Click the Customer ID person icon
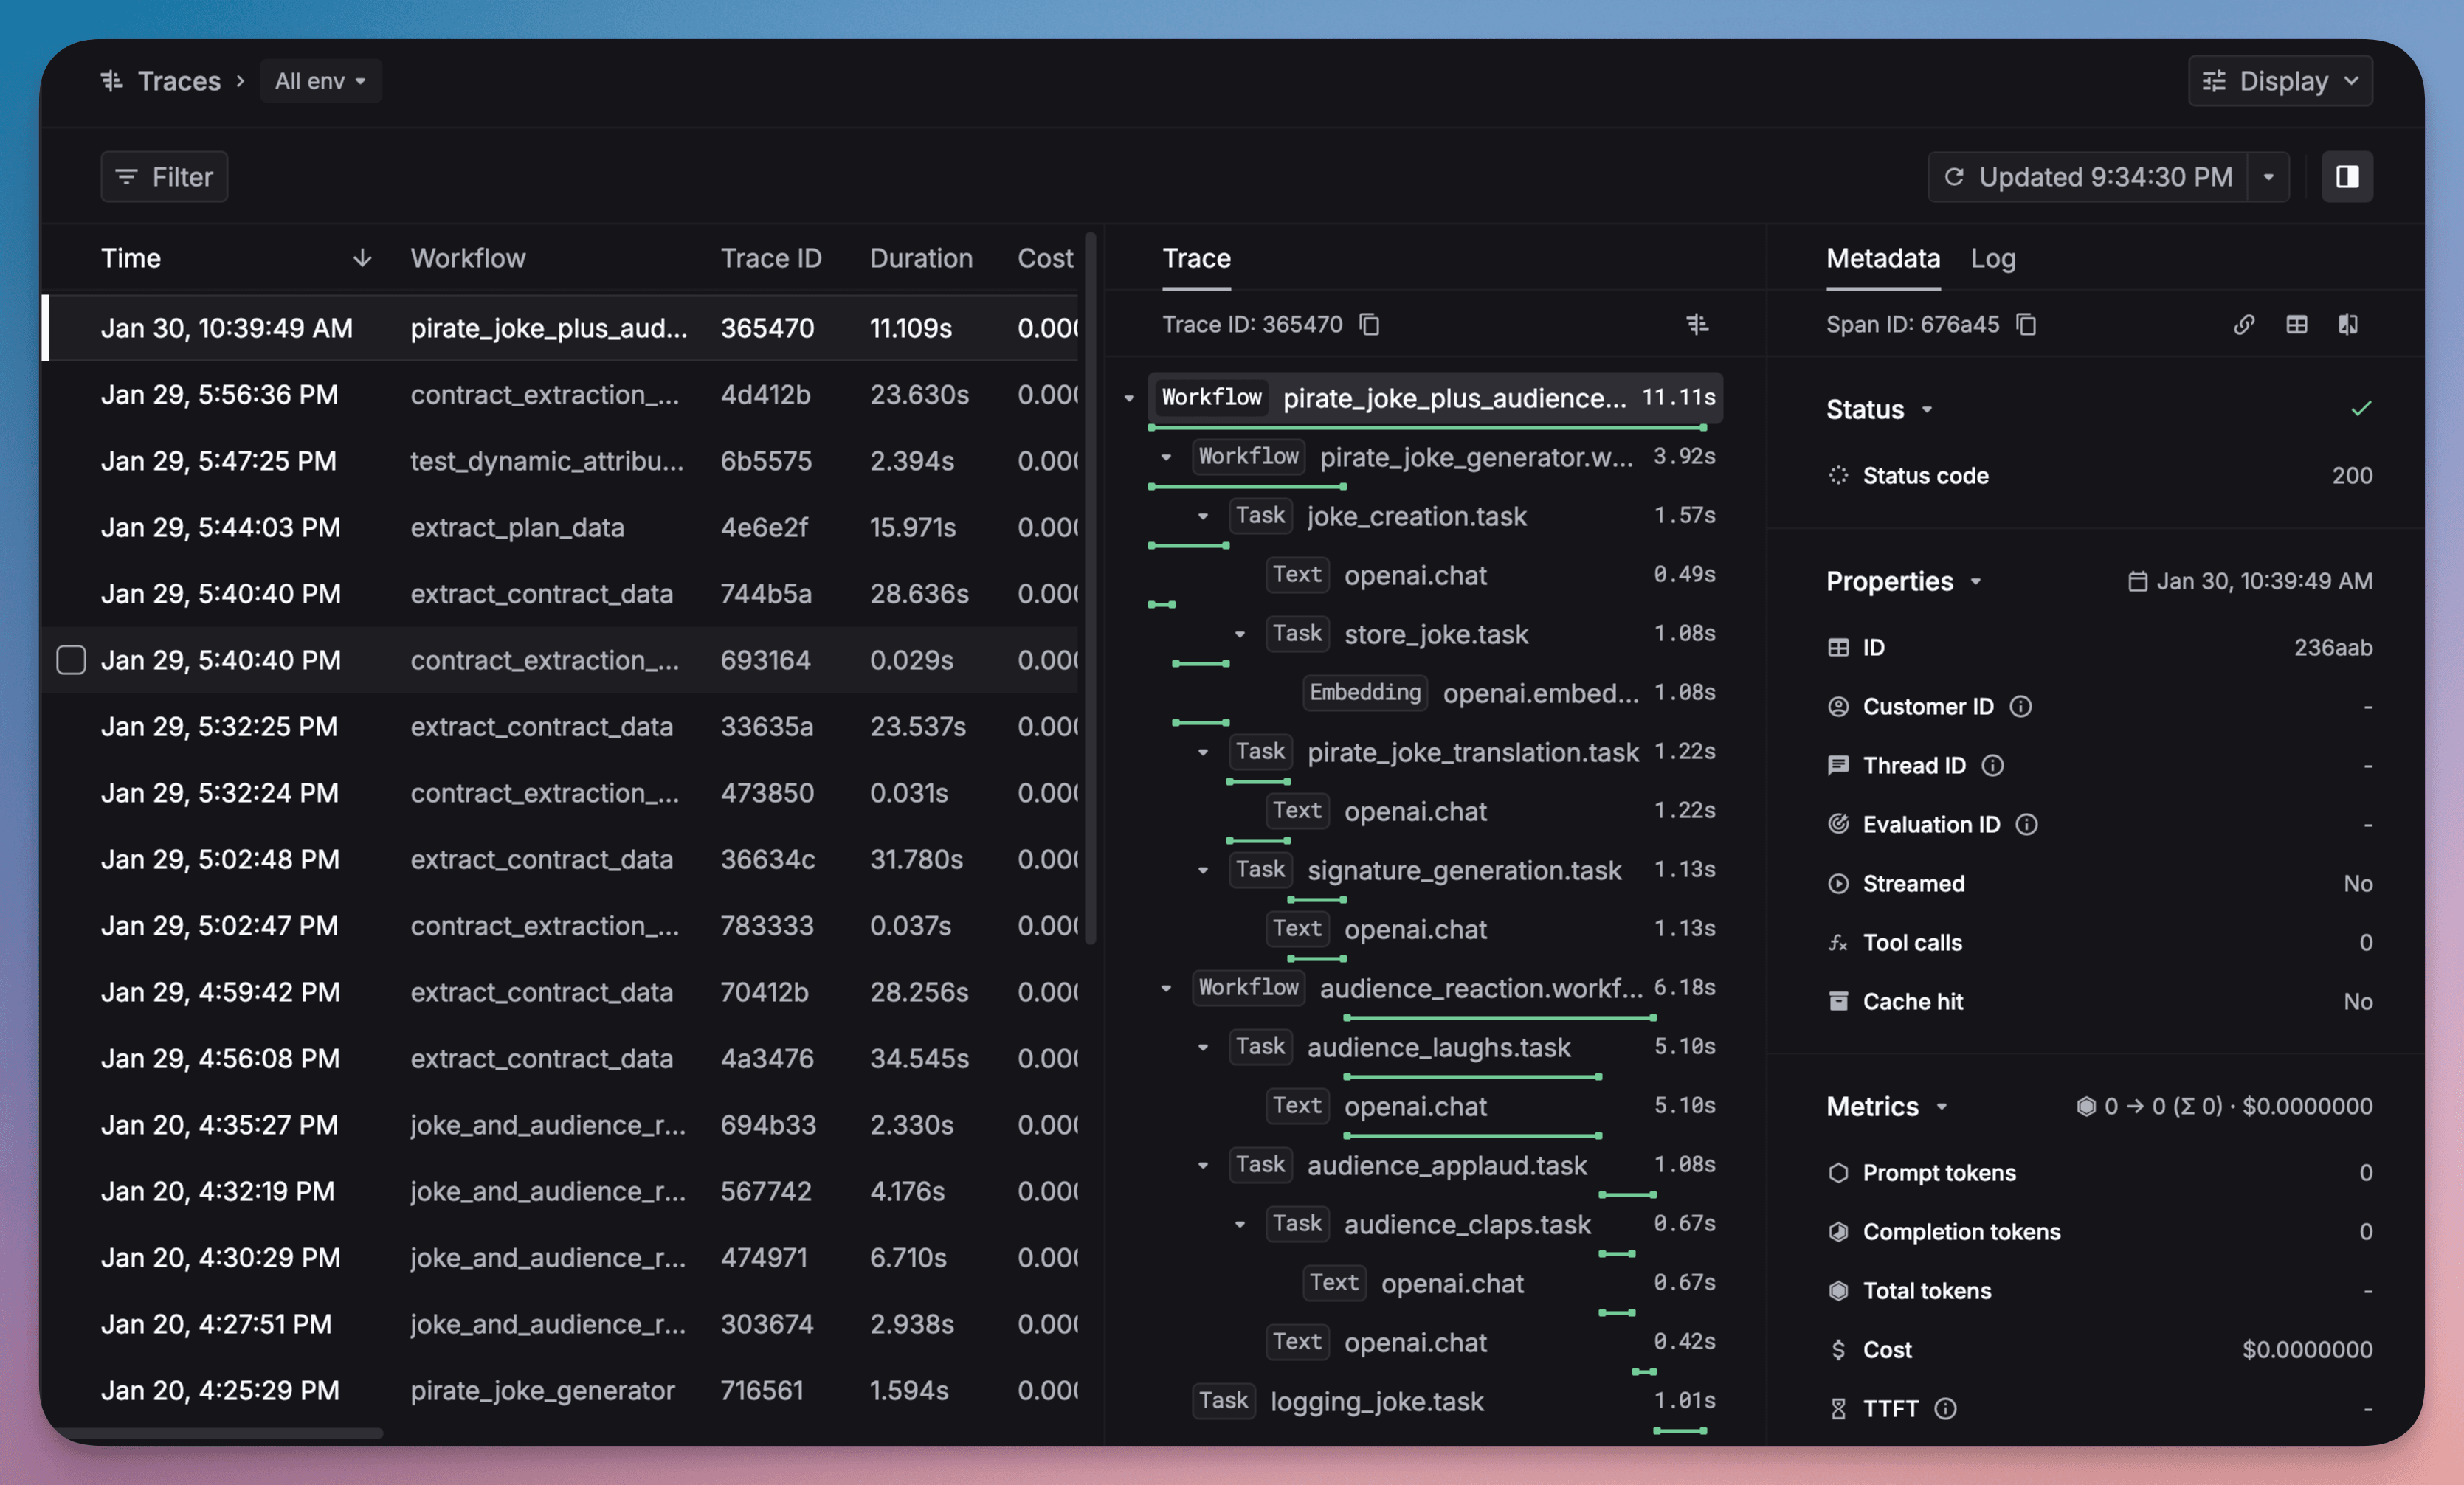2464x1485 pixels. pyautogui.click(x=1838, y=706)
